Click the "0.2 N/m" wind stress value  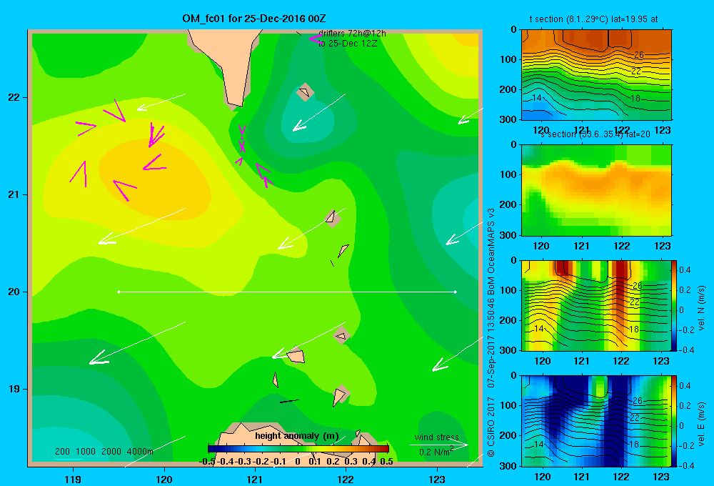coord(434,452)
